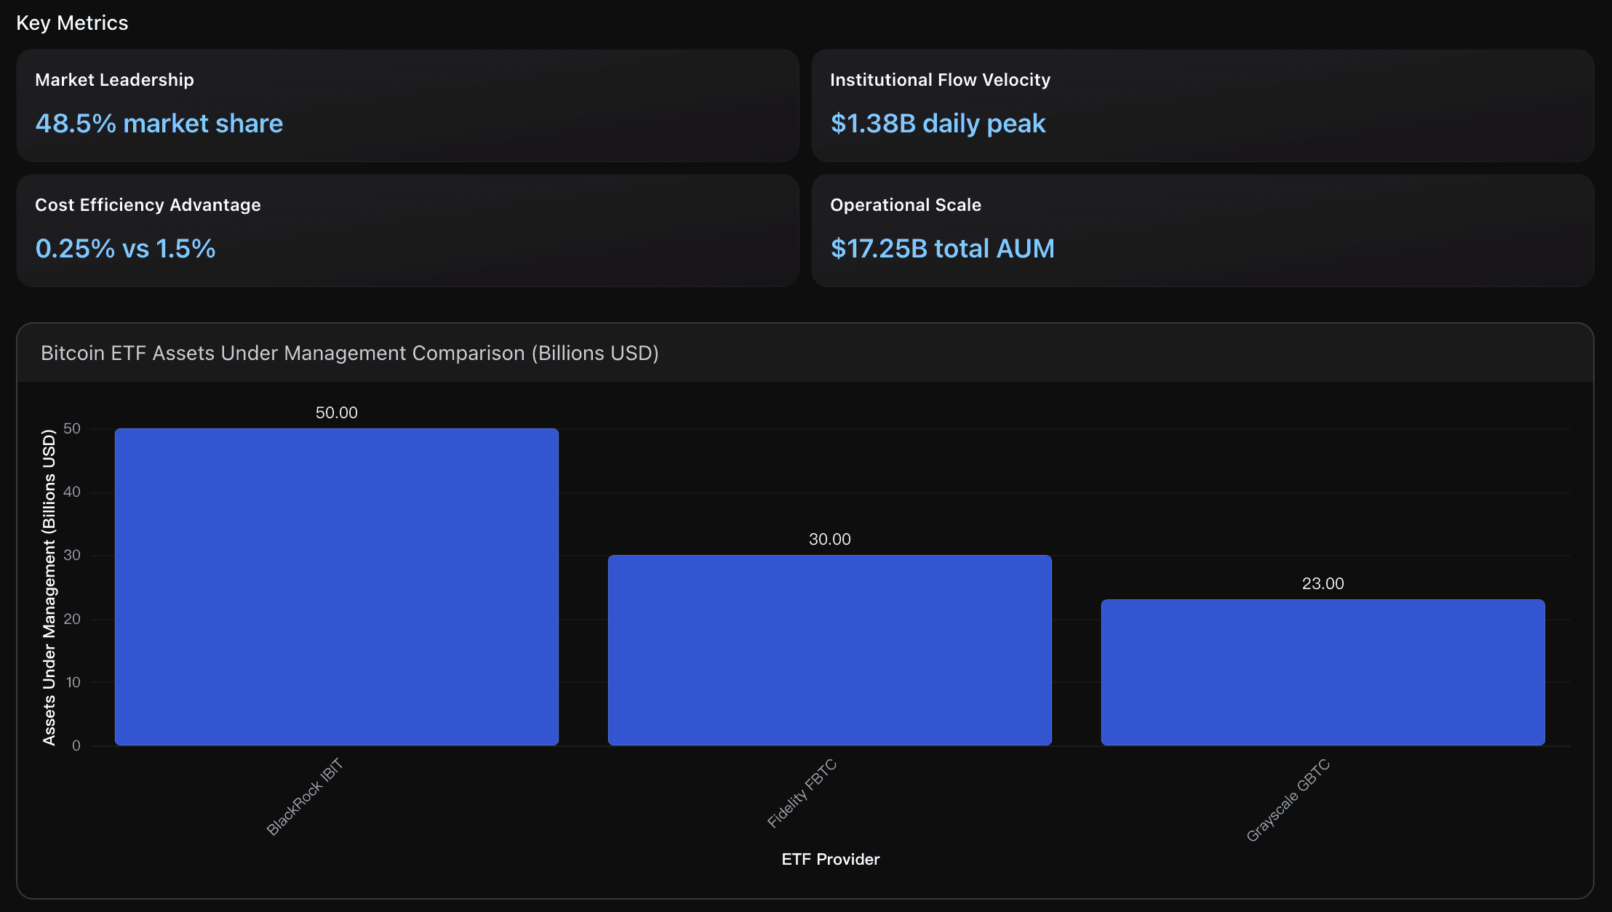
Task: Click the $1.38B daily peak value
Action: pos(938,124)
